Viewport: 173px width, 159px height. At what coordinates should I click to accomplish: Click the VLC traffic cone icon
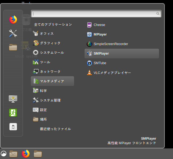pyautogui.click(x=89, y=73)
